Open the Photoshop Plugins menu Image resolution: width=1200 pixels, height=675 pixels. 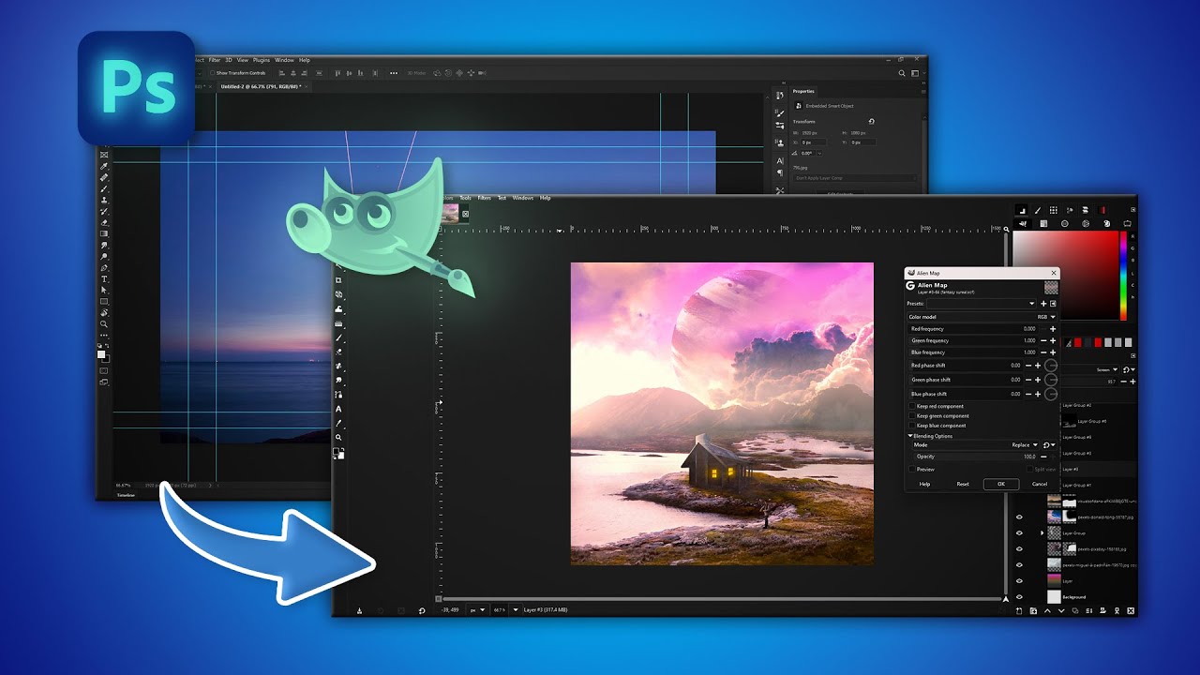[262, 60]
